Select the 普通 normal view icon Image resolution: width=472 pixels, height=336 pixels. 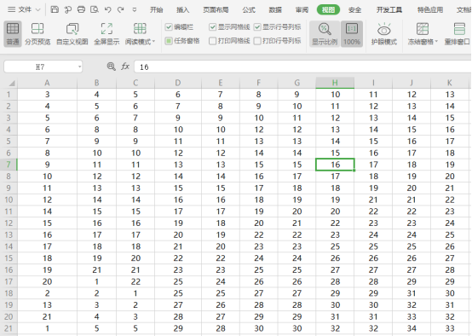coord(13,33)
